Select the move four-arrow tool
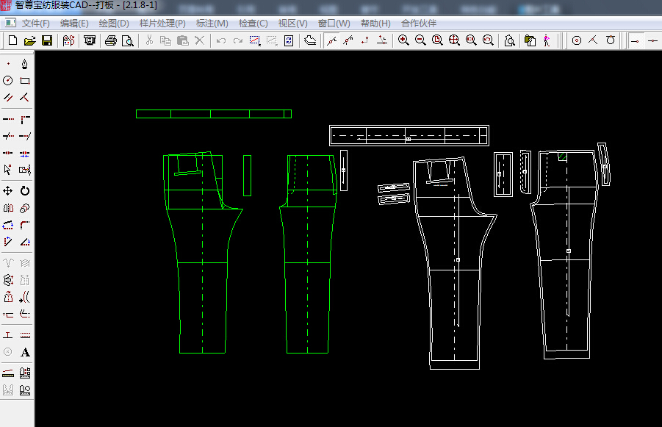Viewport: 662px width, 427px height. coord(8,191)
